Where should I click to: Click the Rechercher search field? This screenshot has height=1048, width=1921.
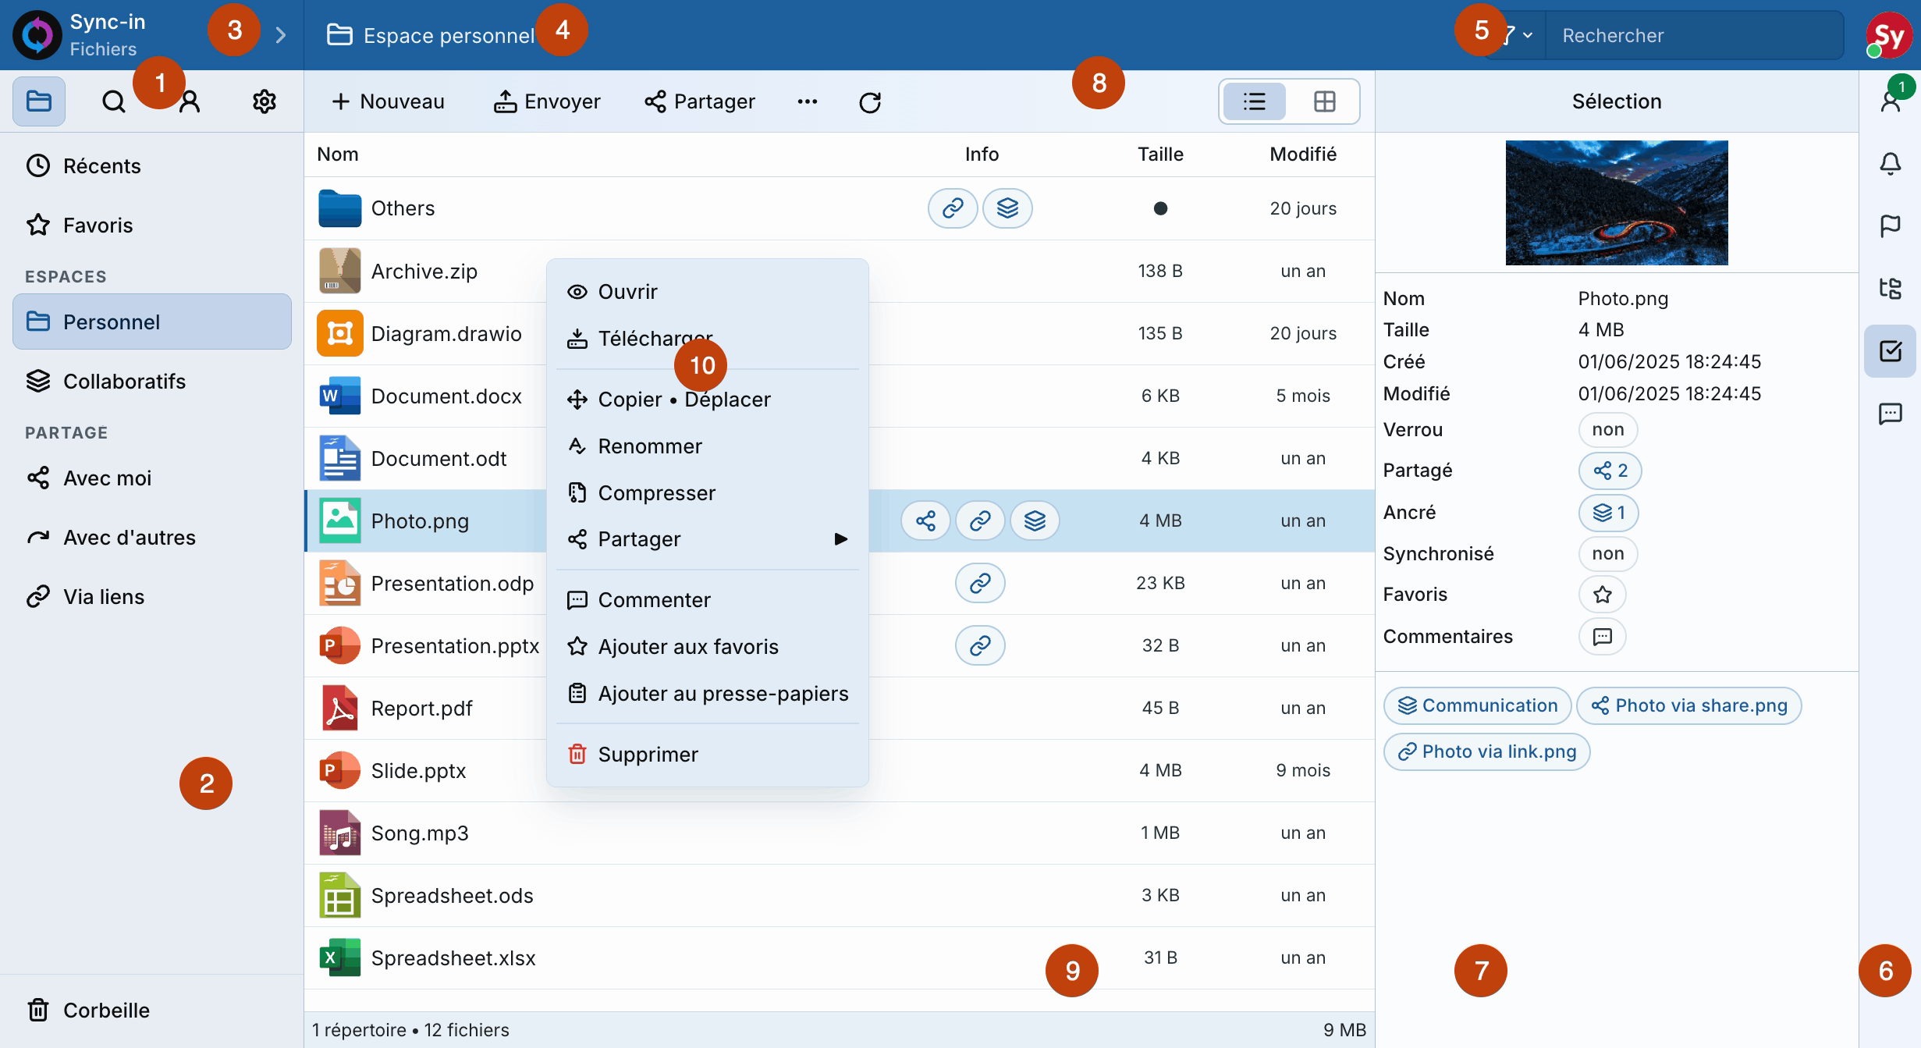tap(1693, 36)
